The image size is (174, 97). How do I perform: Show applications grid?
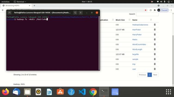tap(169, 92)
